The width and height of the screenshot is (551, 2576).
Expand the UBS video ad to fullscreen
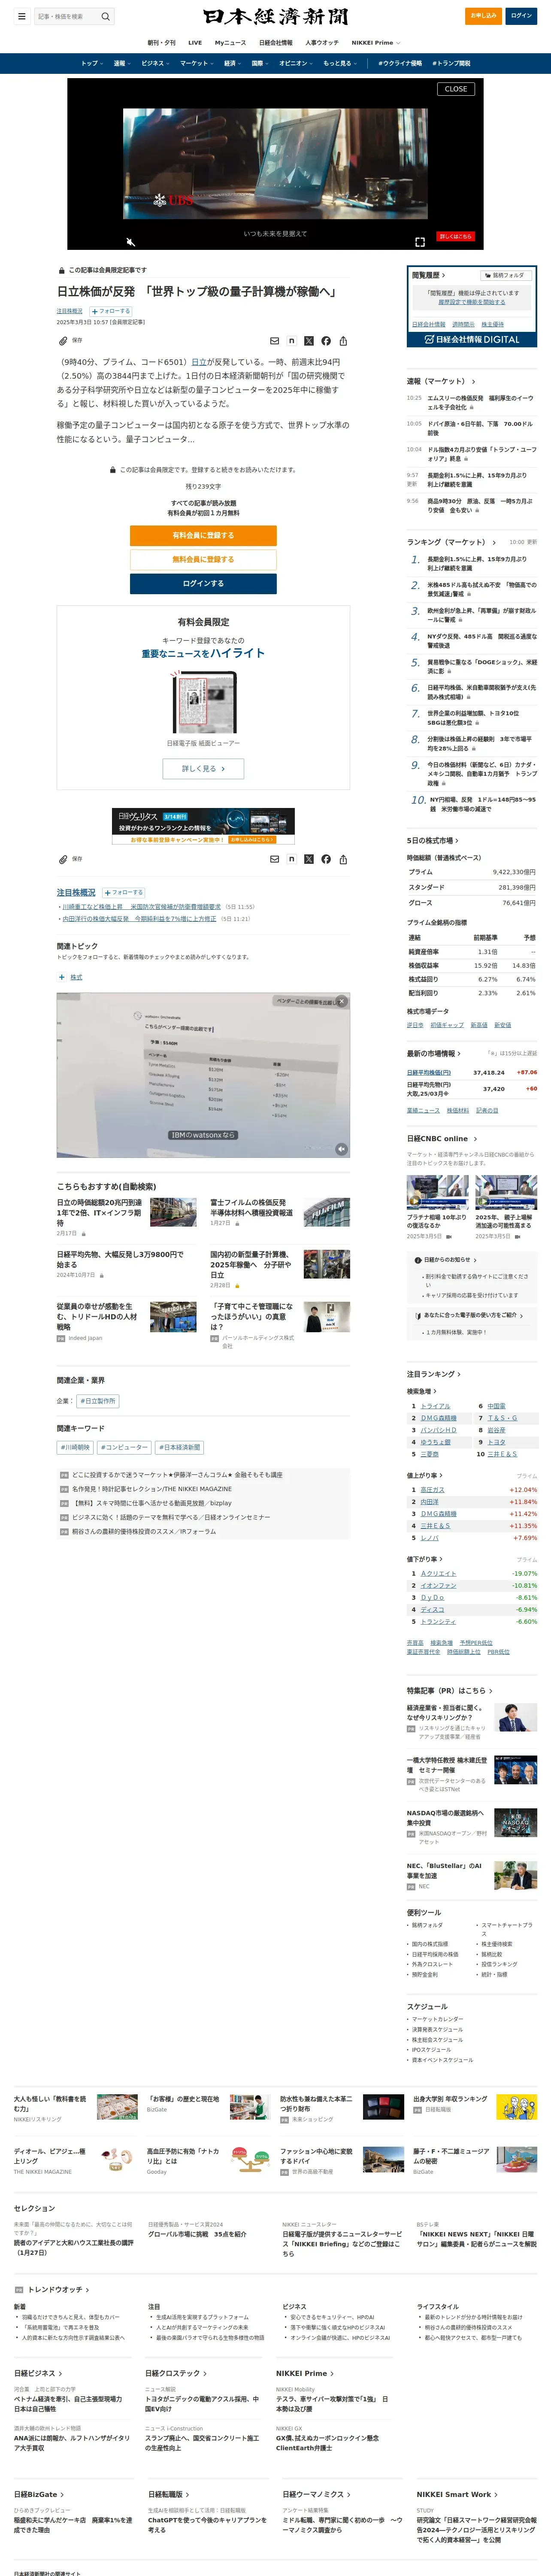coord(420,242)
